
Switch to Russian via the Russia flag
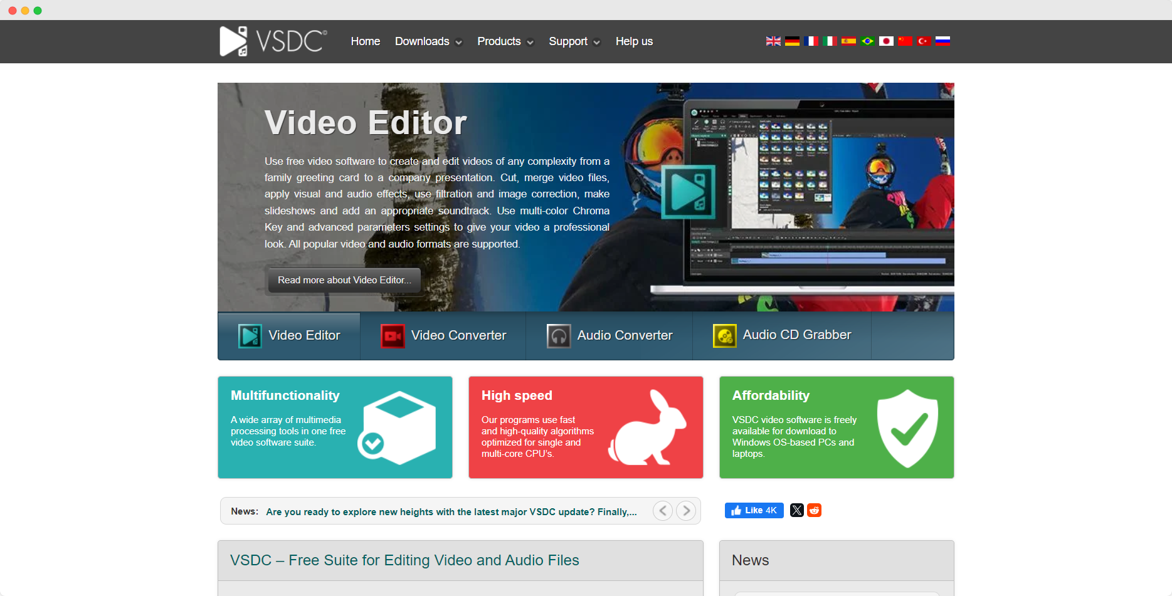(x=942, y=41)
